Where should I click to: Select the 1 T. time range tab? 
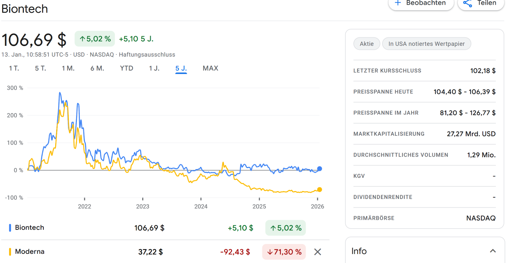14,68
